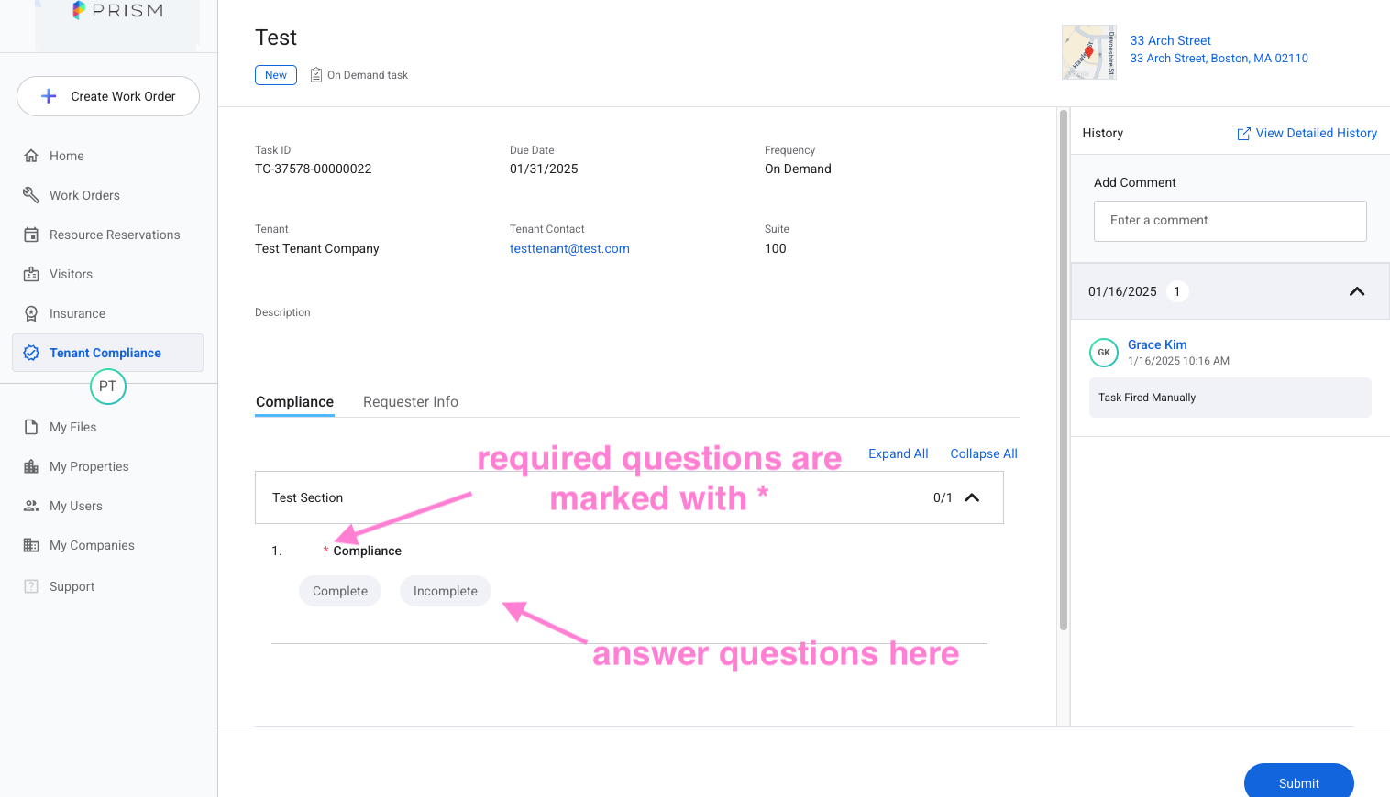
Task: Click the My Files document icon
Action: click(31, 427)
